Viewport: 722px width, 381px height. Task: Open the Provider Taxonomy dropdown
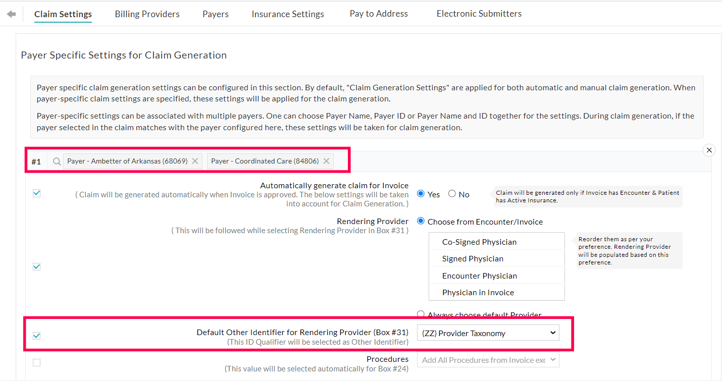click(488, 333)
